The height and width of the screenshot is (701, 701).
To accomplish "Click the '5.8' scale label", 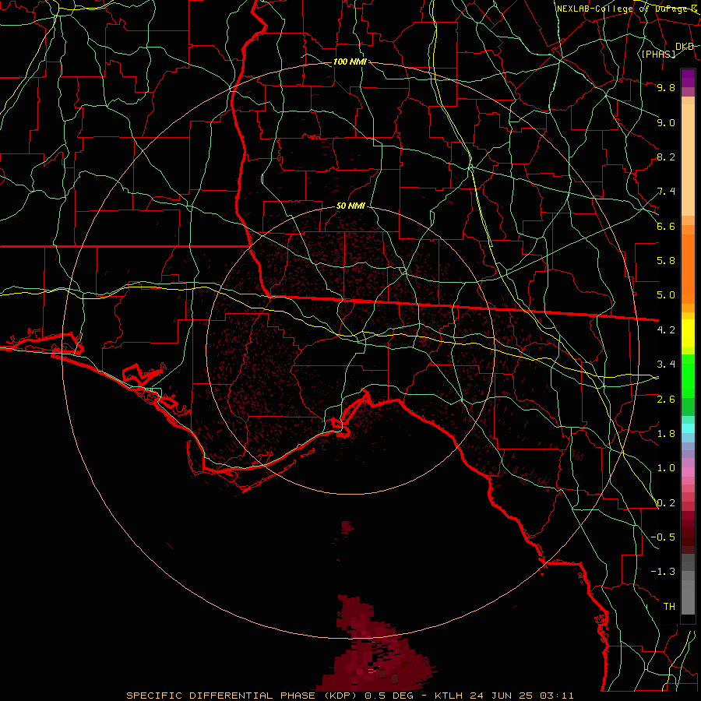I will tap(666, 261).
